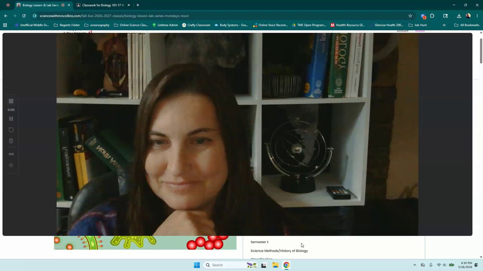
Task: Open a new browser tab
Action: point(138,5)
